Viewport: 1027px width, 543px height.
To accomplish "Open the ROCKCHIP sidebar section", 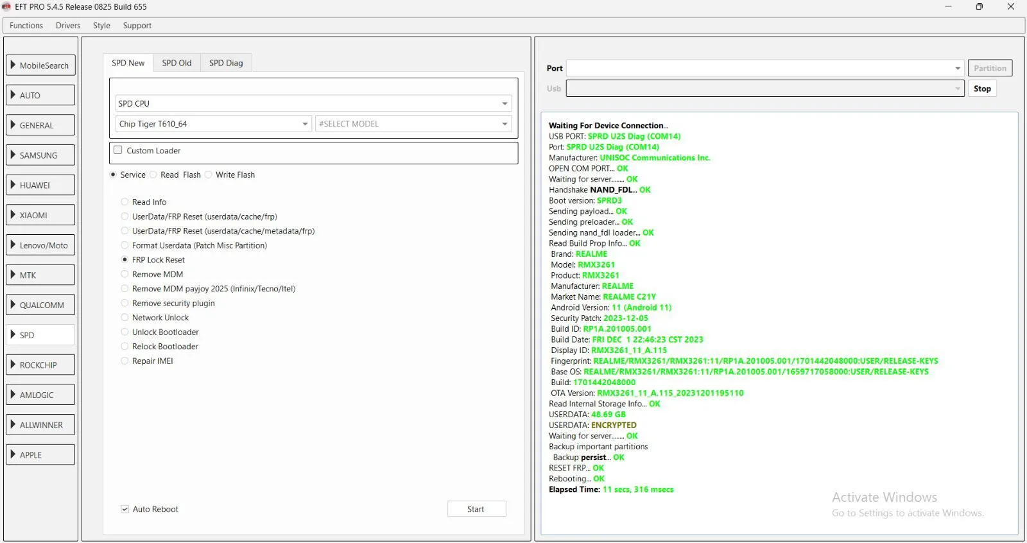I will click(40, 365).
